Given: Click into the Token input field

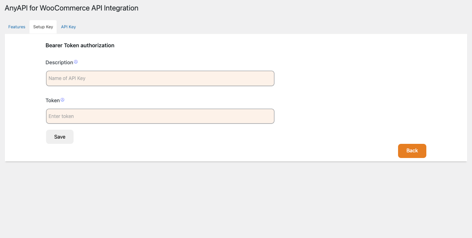Looking at the screenshot, I should click(x=160, y=116).
